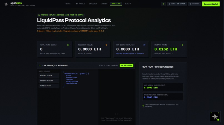Viewport: 224px width, 125px height.
Task: Open the floating sparkle assistant widget
Action: 215,117
